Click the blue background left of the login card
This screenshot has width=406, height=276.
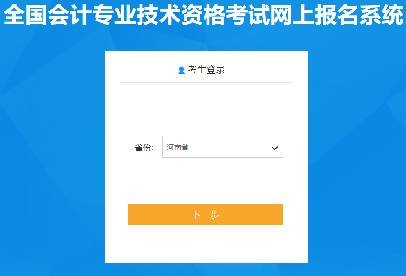point(52,155)
